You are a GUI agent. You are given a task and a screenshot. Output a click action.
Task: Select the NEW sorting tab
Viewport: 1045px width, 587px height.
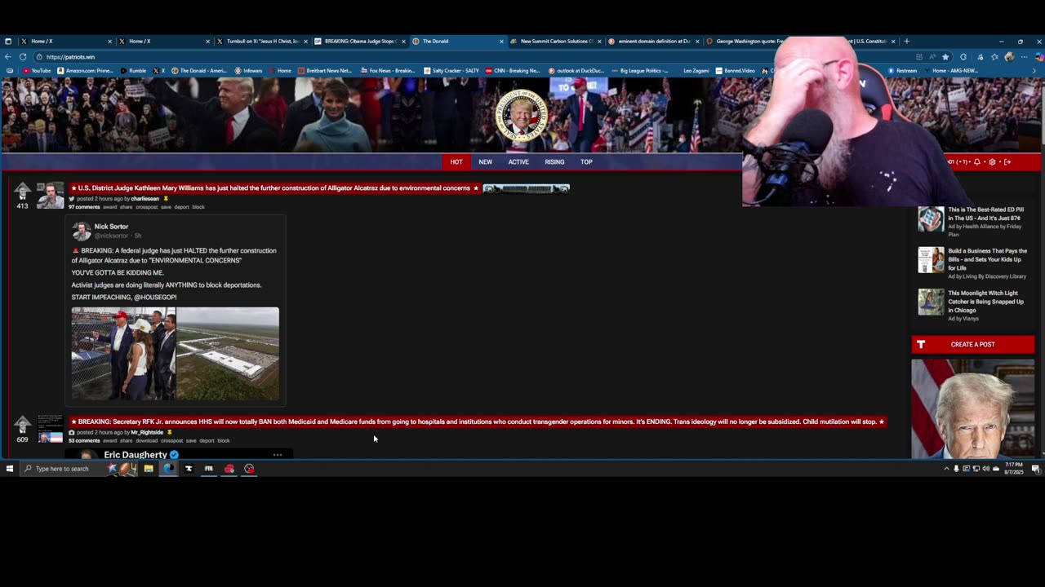click(x=485, y=161)
